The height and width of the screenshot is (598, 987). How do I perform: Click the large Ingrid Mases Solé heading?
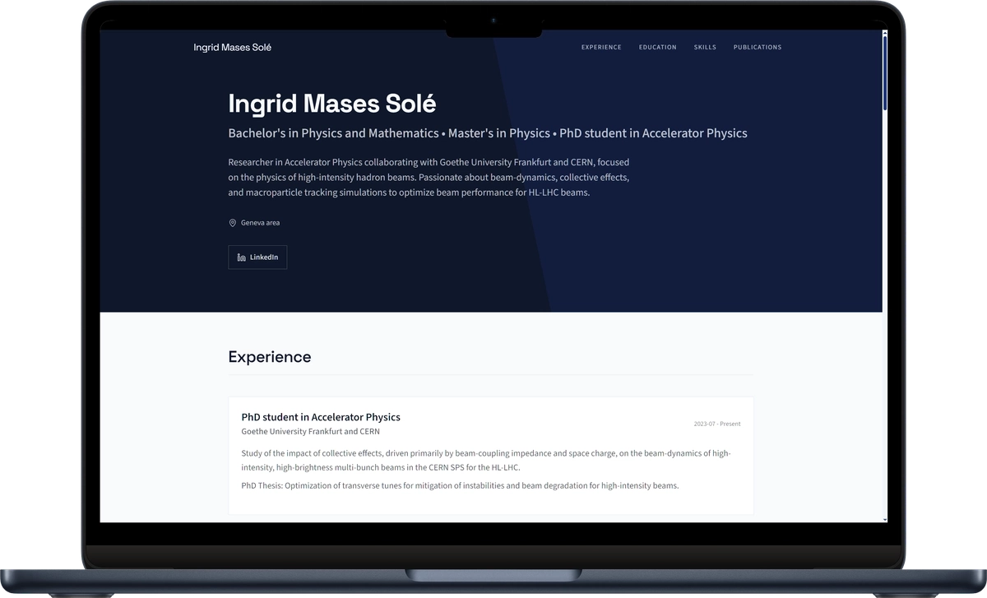pyautogui.click(x=331, y=104)
